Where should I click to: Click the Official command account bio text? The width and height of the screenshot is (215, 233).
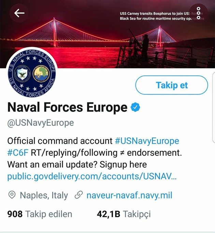pyautogui.click(x=60, y=141)
